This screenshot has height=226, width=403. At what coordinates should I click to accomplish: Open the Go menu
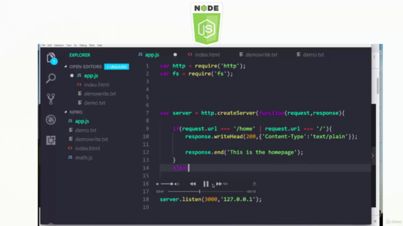[x=76, y=45]
